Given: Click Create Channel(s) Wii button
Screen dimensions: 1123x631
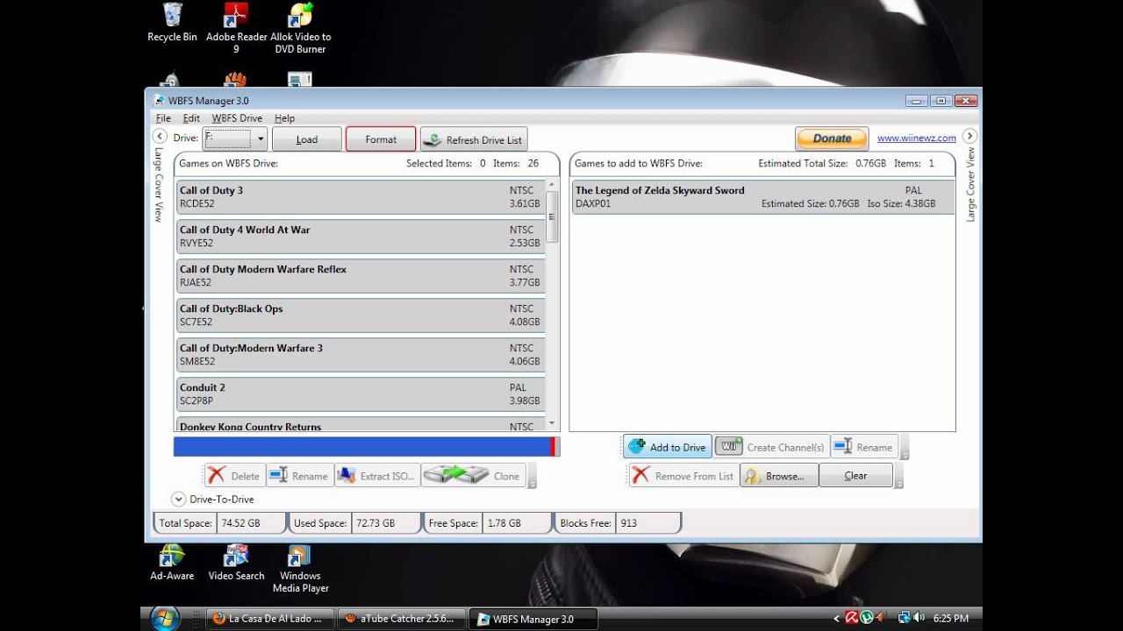Looking at the screenshot, I should tap(771, 447).
